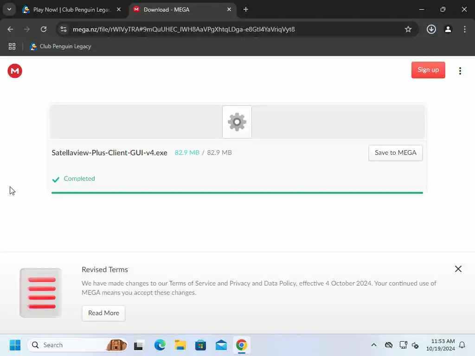
Task: Bookmark this page with the star
Action: [x=408, y=29]
